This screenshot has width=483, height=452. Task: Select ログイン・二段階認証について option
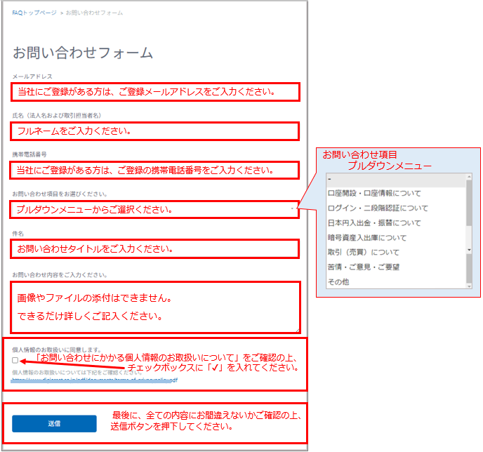396,208
